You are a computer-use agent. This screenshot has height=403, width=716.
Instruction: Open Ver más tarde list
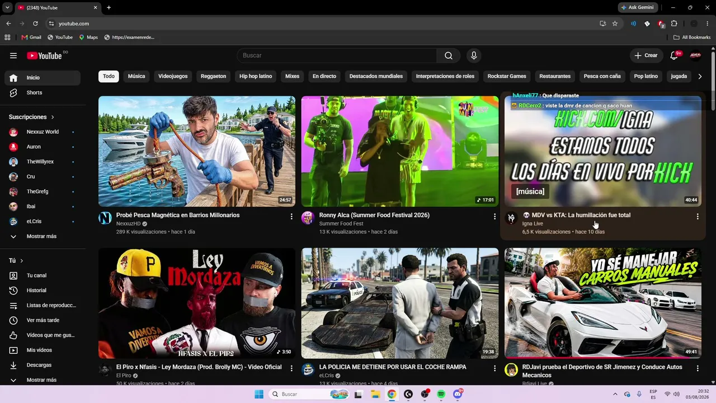pyautogui.click(x=43, y=320)
